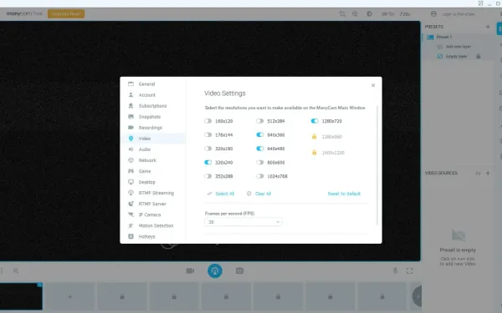
Task: Close the Video Settings dialog
Action: [373, 85]
